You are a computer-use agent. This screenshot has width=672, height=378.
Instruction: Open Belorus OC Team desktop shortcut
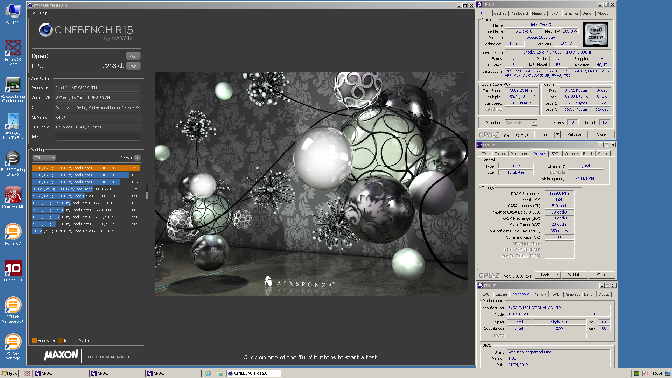[13, 52]
